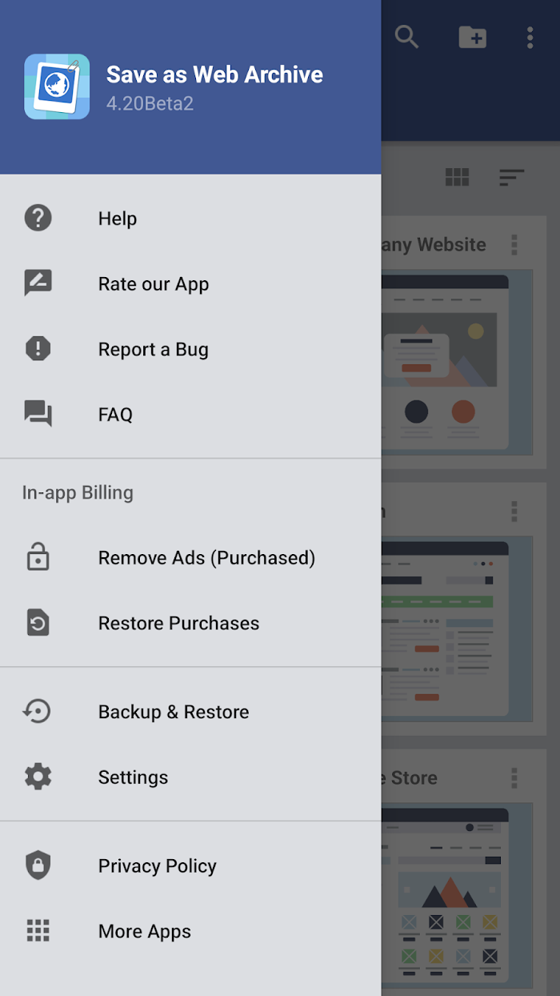Open the sort order options
Screen dimensions: 560x996
tap(511, 177)
